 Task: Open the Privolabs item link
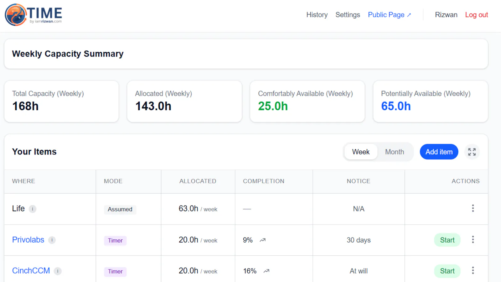click(x=28, y=240)
